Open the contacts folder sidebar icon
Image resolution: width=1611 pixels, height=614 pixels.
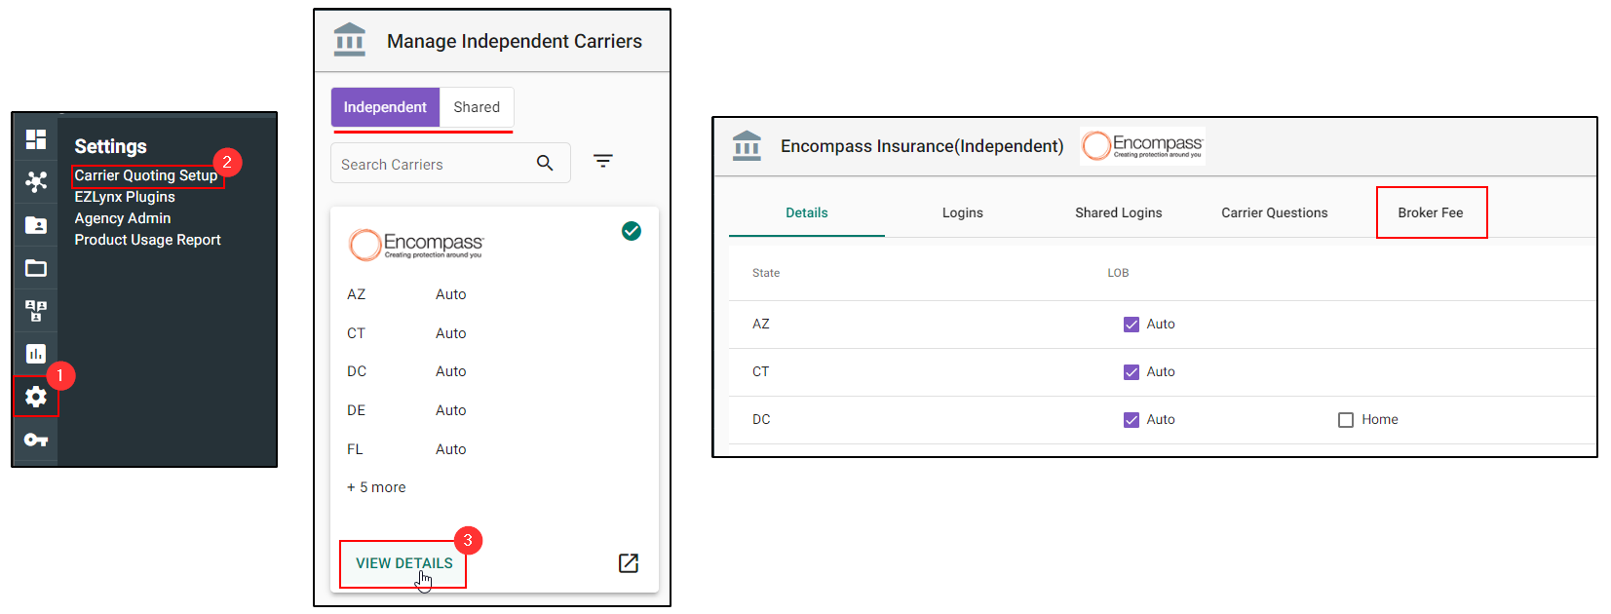point(36,225)
